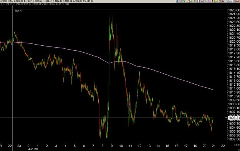Click the 1814.40 price axis label
Image resolution: width=240 pixels, height=151 pixels.
(234, 73)
